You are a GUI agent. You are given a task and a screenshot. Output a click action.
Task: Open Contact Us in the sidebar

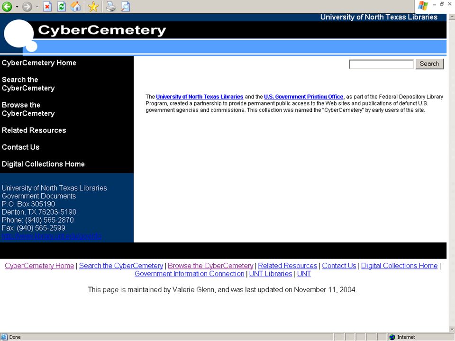[20, 147]
